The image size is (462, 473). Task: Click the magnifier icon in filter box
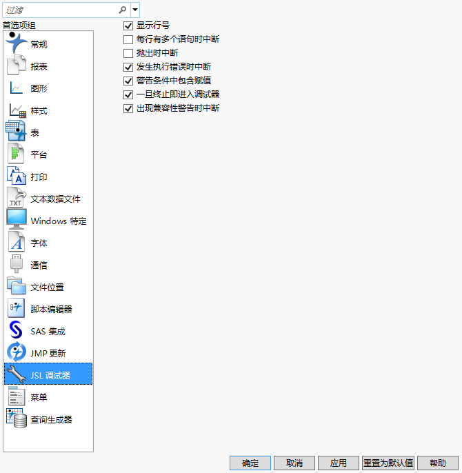(122, 10)
